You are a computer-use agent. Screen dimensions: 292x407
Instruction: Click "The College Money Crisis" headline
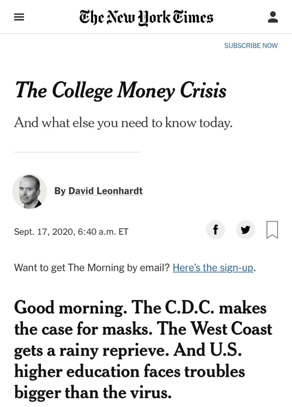[120, 90]
